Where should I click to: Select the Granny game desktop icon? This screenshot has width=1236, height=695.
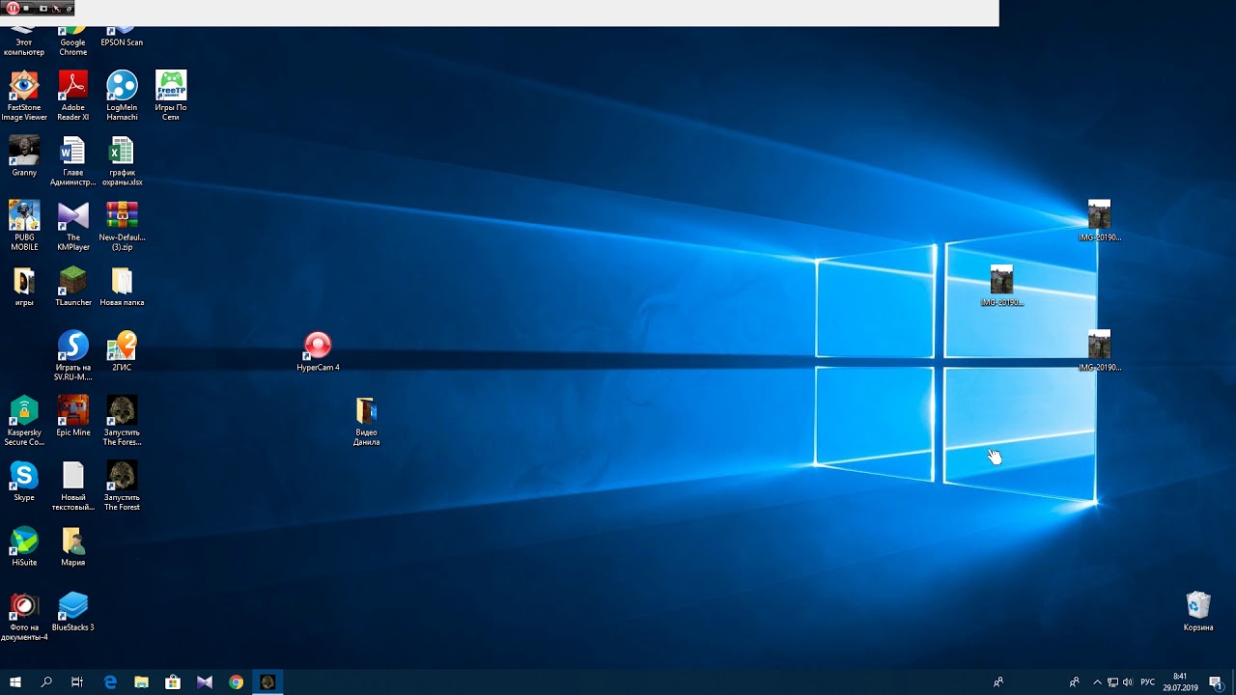point(24,156)
